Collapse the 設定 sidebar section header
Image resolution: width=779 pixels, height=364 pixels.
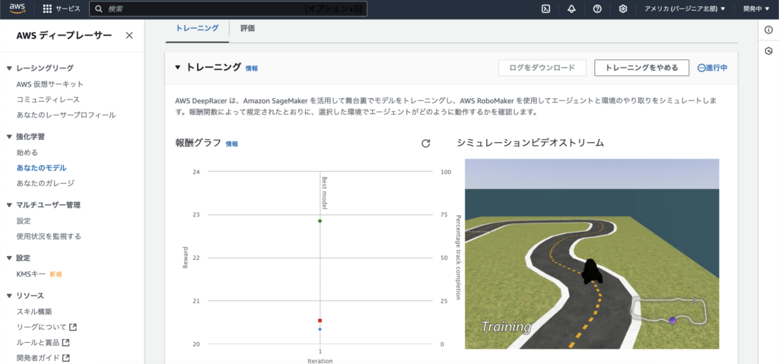9,258
